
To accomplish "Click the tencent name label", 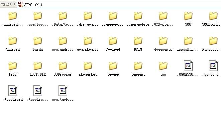I will click(138, 74).
